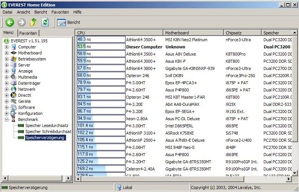This screenshot has width=299, height=192.
Task: Expand the Anzeige tree node
Action: (x=7, y=71)
